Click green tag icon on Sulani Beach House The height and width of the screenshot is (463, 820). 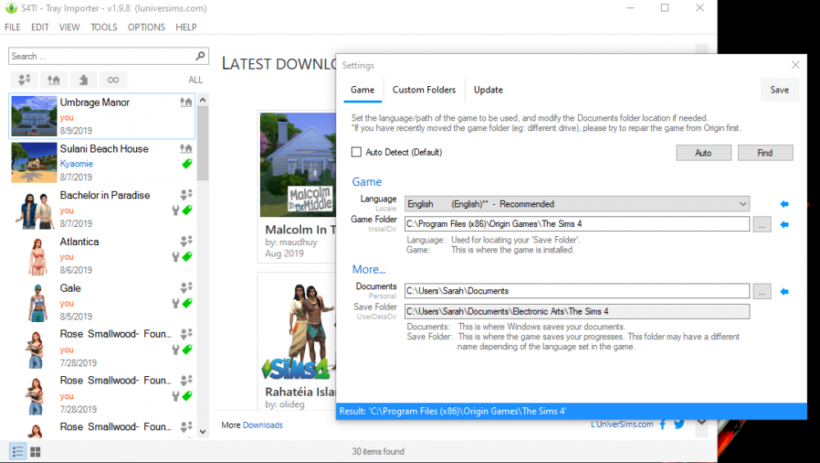[187, 164]
